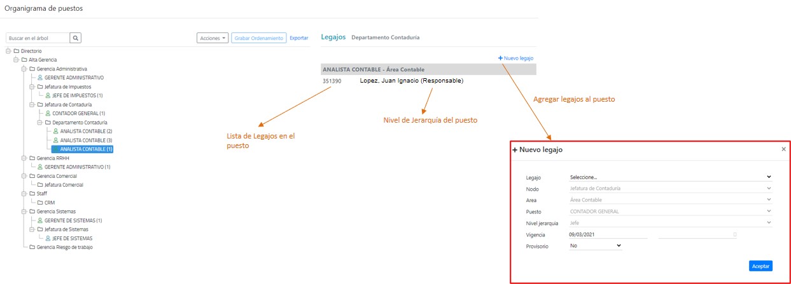Open the Acciones dropdown menu
Viewport: 791px width, 284px height.
(x=213, y=38)
